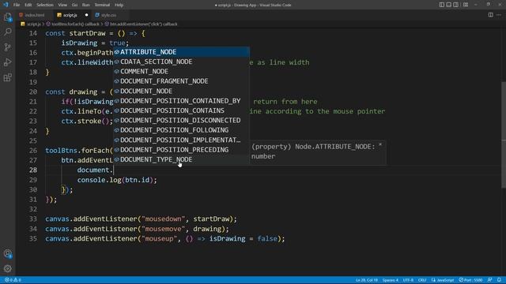506x284 pixels.
Task: Select DOCUMENT_POSITION_CONTAINS suggestion
Action: coord(181,110)
